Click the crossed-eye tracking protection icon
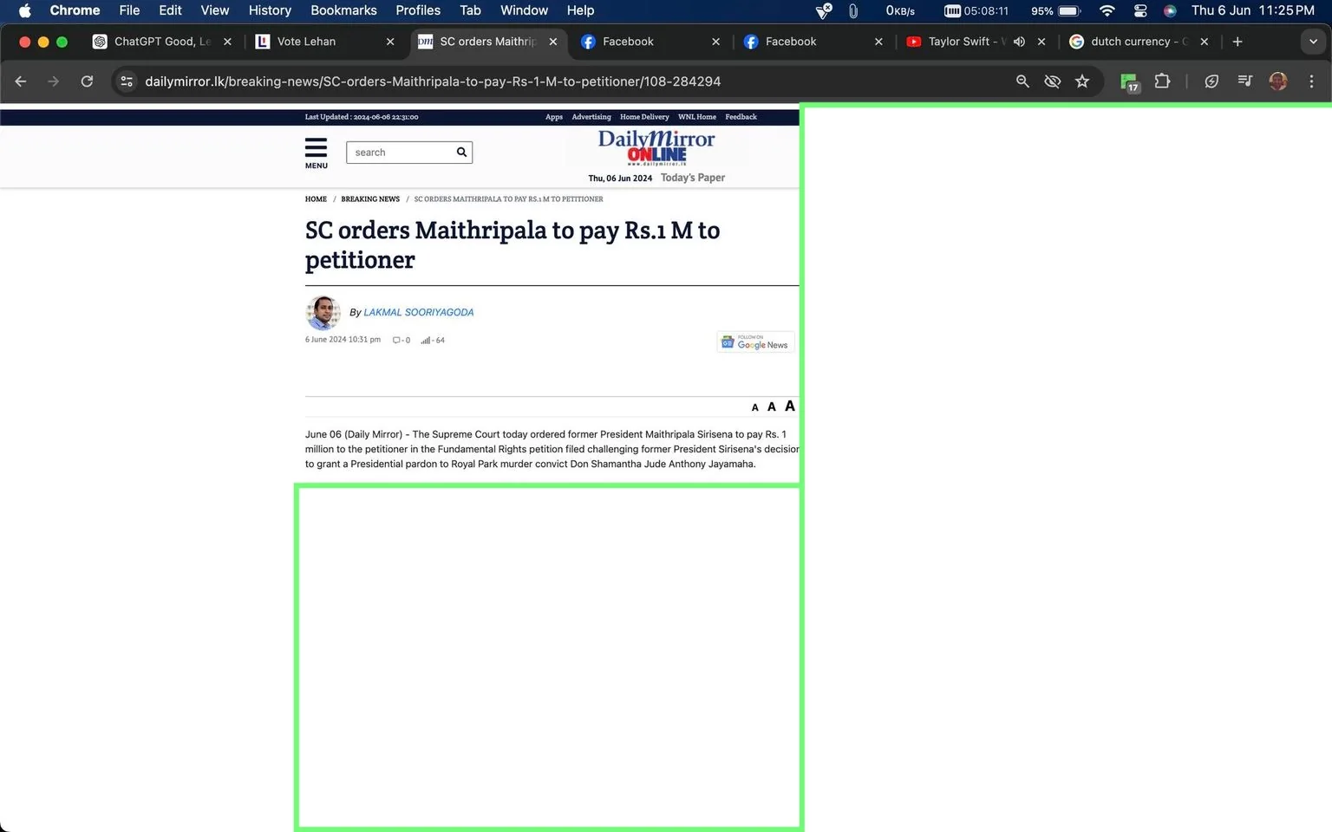Image resolution: width=1332 pixels, height=832 pixels. pos(1052,81)
